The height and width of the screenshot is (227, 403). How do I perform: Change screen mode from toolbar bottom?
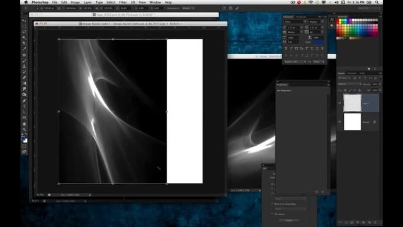click(x=24, y=152)
